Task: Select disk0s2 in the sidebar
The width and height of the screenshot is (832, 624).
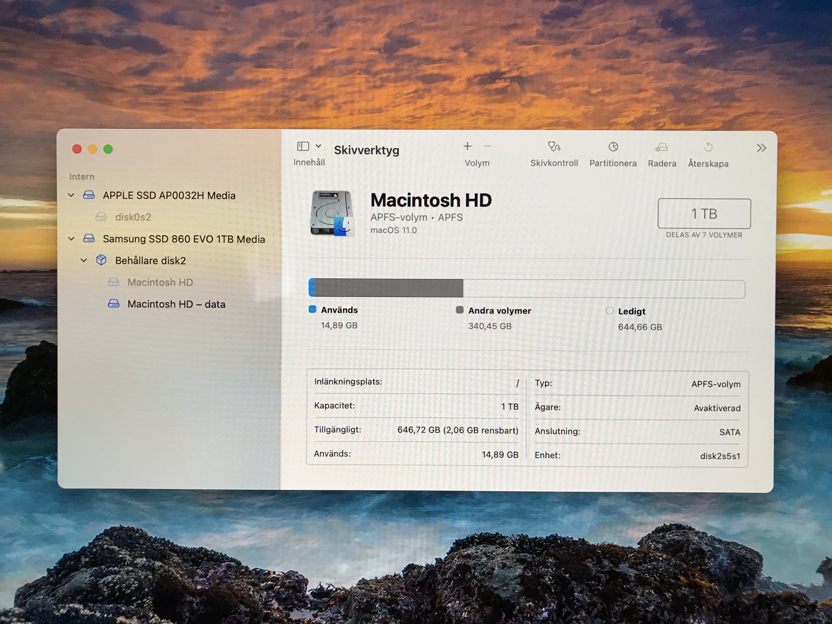Action: pos(133,217)
